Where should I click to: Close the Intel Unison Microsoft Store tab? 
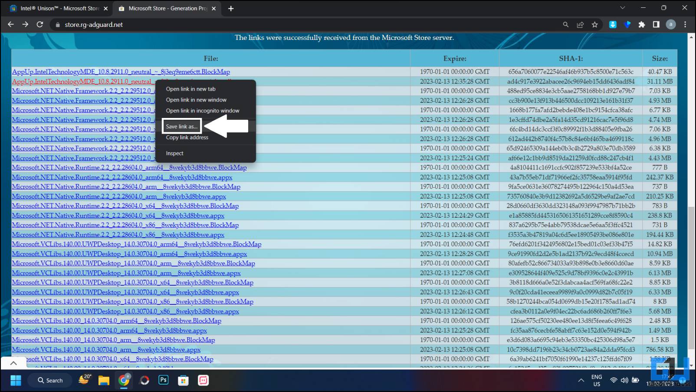(x=105, y=8)
